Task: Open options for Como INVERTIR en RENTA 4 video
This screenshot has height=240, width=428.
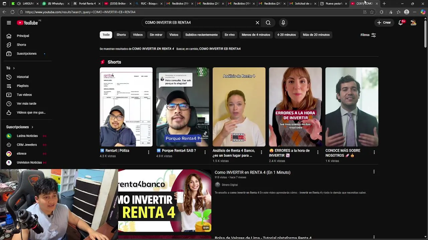Action: point(374,172)
